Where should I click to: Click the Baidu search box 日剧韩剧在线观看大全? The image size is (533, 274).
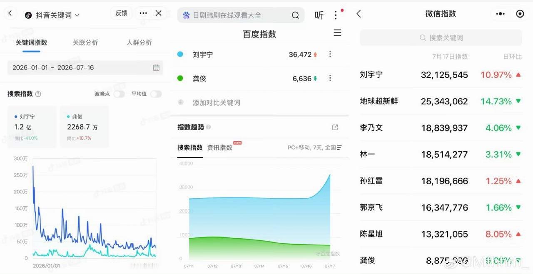coord(241,15)
